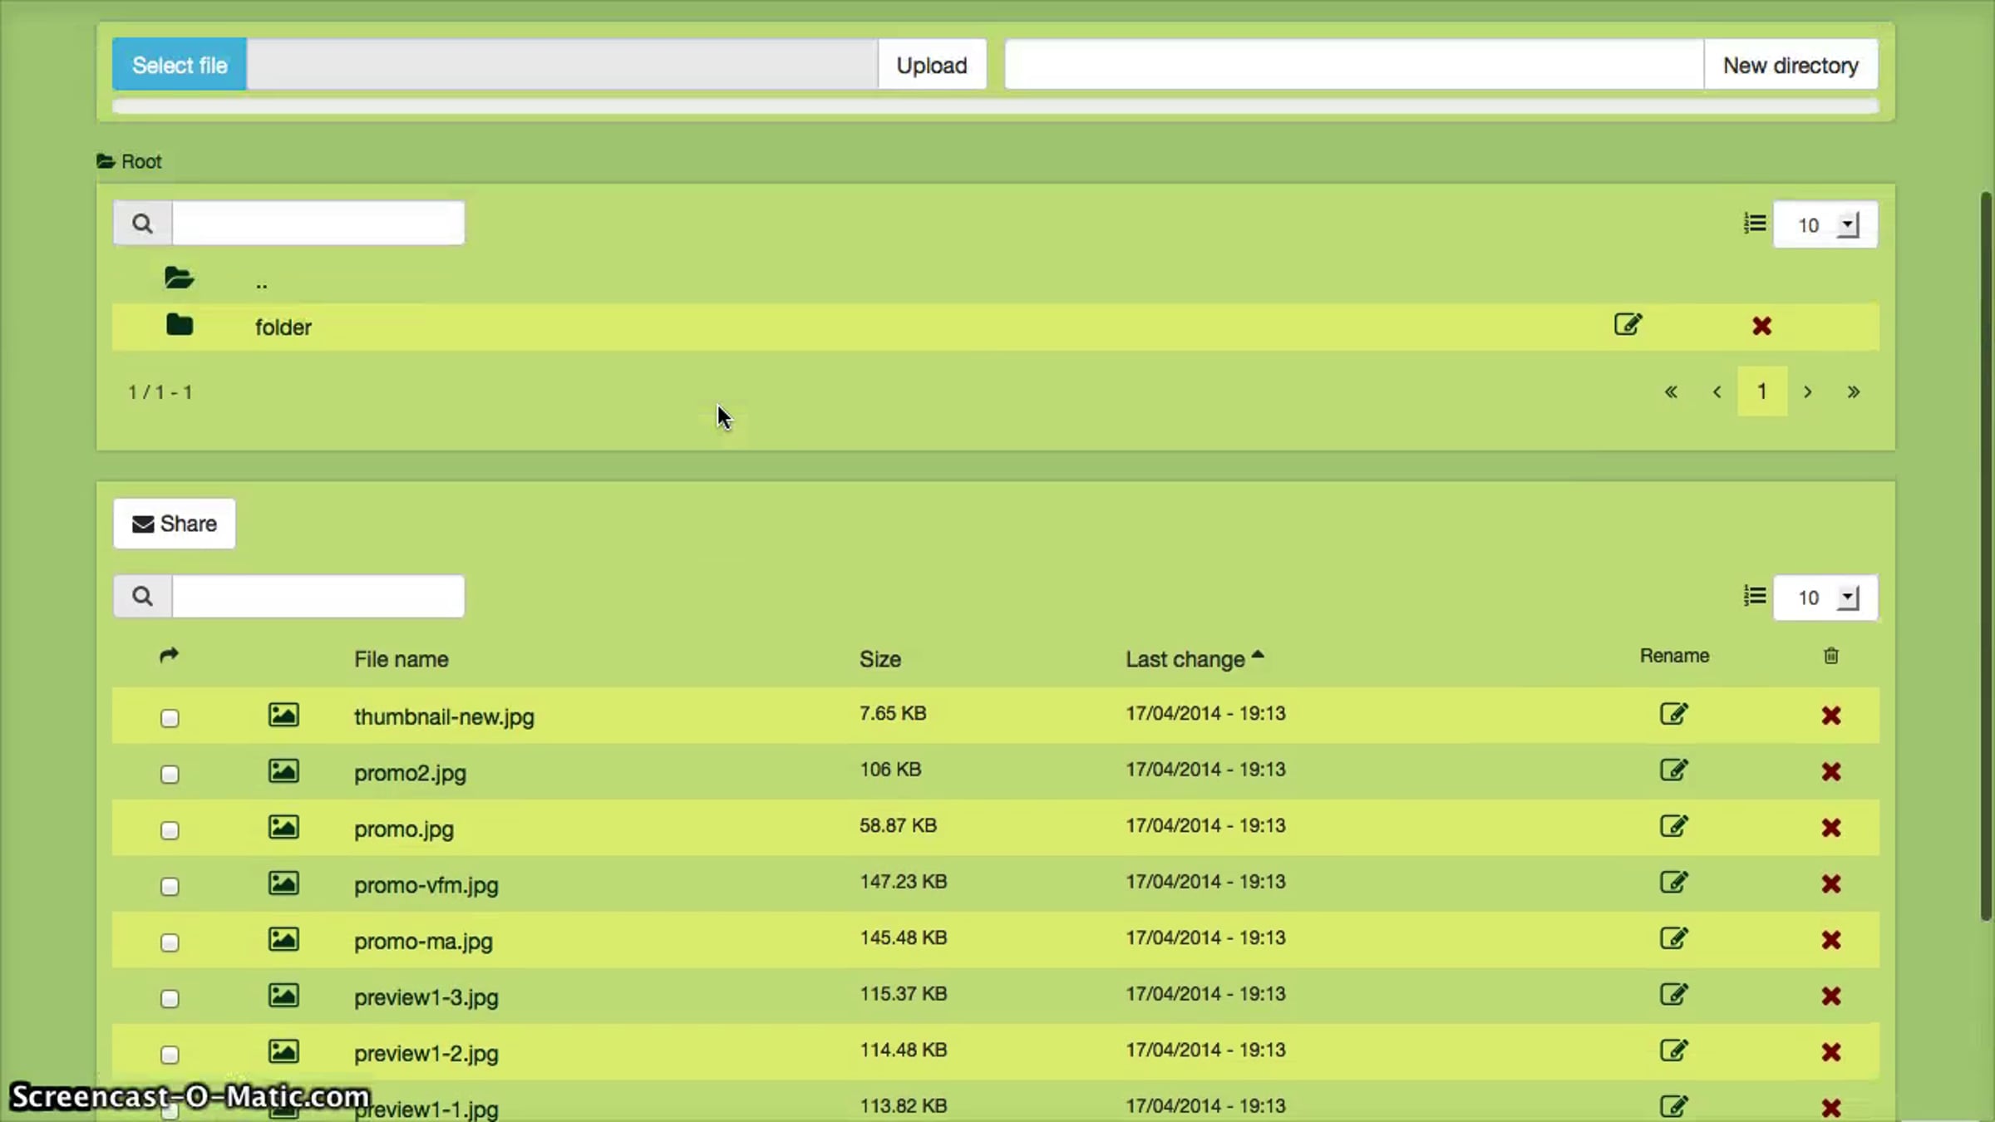Click the file search input field

(x=318, y=597)
